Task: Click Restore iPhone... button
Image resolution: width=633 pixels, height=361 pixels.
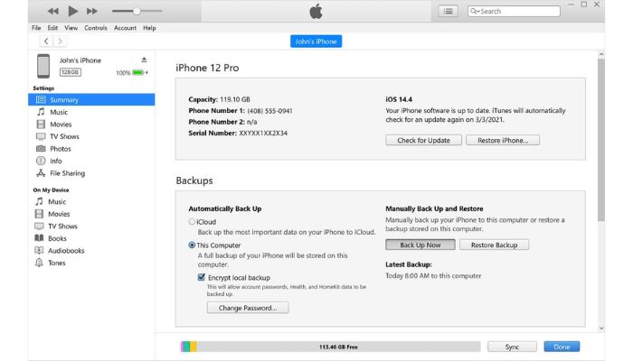Action: coord(503,140)
